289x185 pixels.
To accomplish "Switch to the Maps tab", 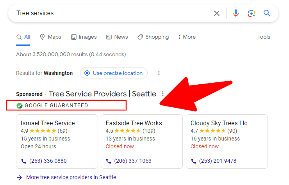I will (x=50, y=37).
